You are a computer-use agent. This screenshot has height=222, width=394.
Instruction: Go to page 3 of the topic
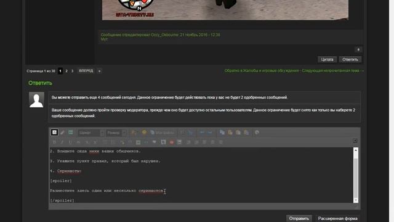coord(72,71)
